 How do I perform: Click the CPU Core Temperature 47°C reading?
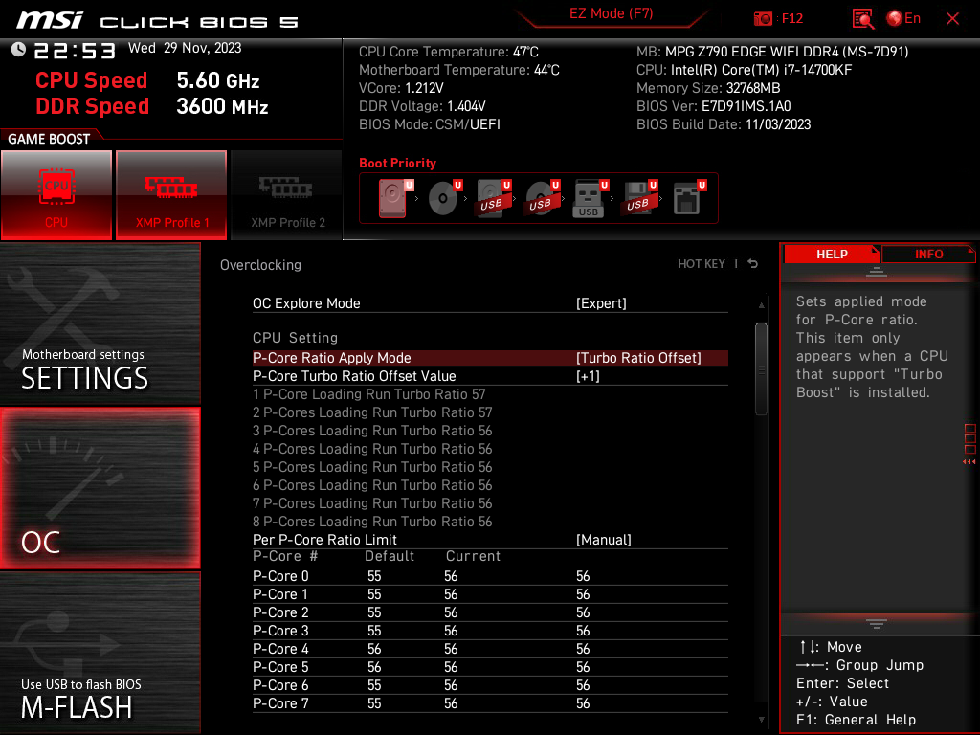(448, 52)
